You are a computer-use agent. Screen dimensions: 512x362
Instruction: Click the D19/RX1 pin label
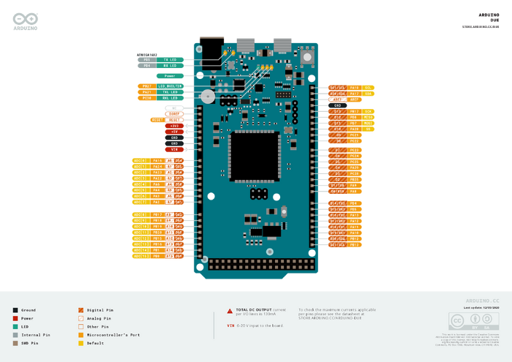tap(338, 233)
